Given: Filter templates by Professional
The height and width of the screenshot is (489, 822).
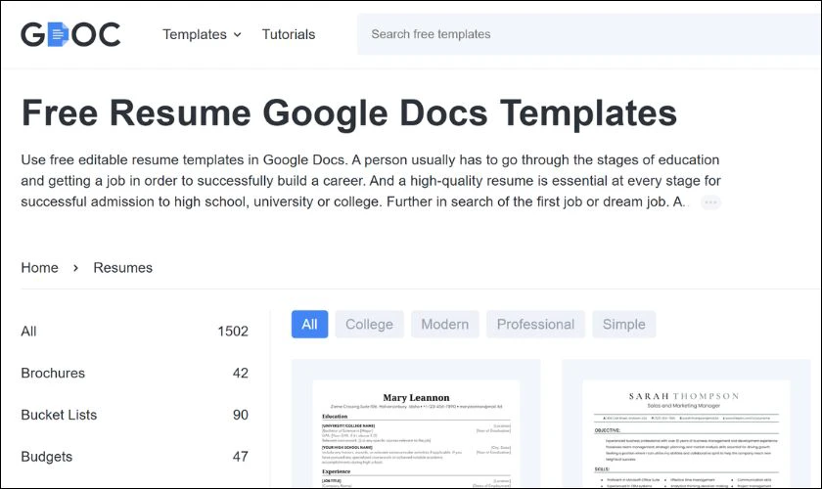Looking at the screenshot, I should pos(535,325).
